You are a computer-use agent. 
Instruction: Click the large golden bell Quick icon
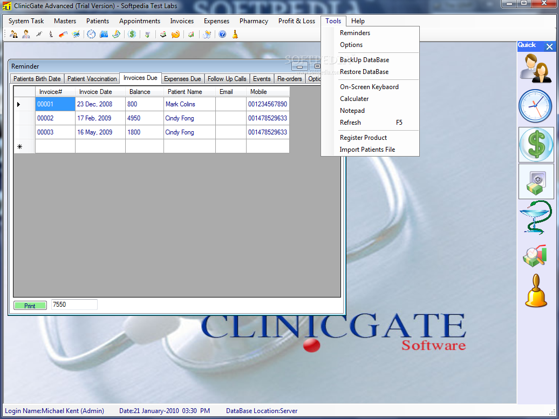pyautogui.click(x=536, y=291)
